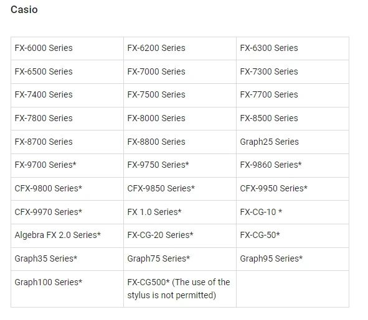This screenshot has height=320, width=368.
Task: Click the FX-8500 Series cell
Action: 293,119
